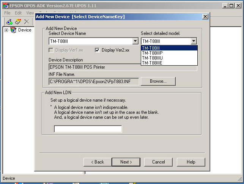
Task: Click the < Back button
Action: coord(98,162)
